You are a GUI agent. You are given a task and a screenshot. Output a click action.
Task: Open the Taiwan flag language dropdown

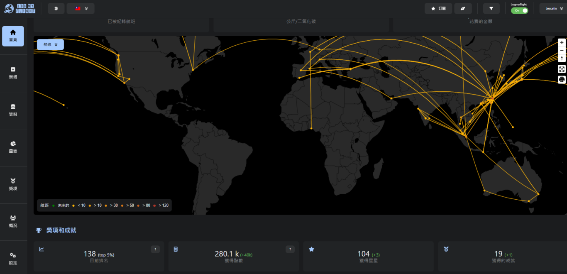click(x=81, y=8)
